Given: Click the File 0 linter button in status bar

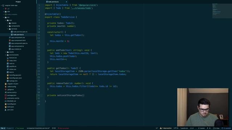Looking at the screenshot, I should point(3,128).
